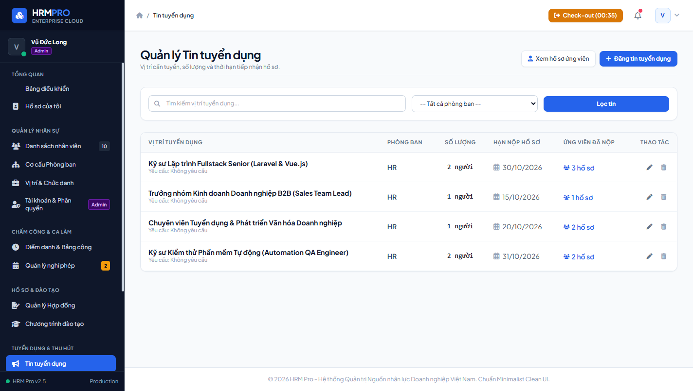Click the sidebar user avatar V

click(x=17, y=47)
